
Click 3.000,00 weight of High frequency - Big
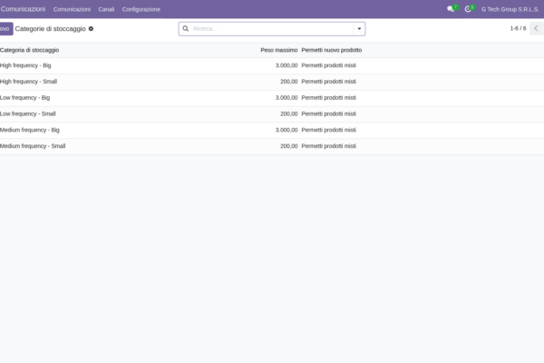(287, 65)
